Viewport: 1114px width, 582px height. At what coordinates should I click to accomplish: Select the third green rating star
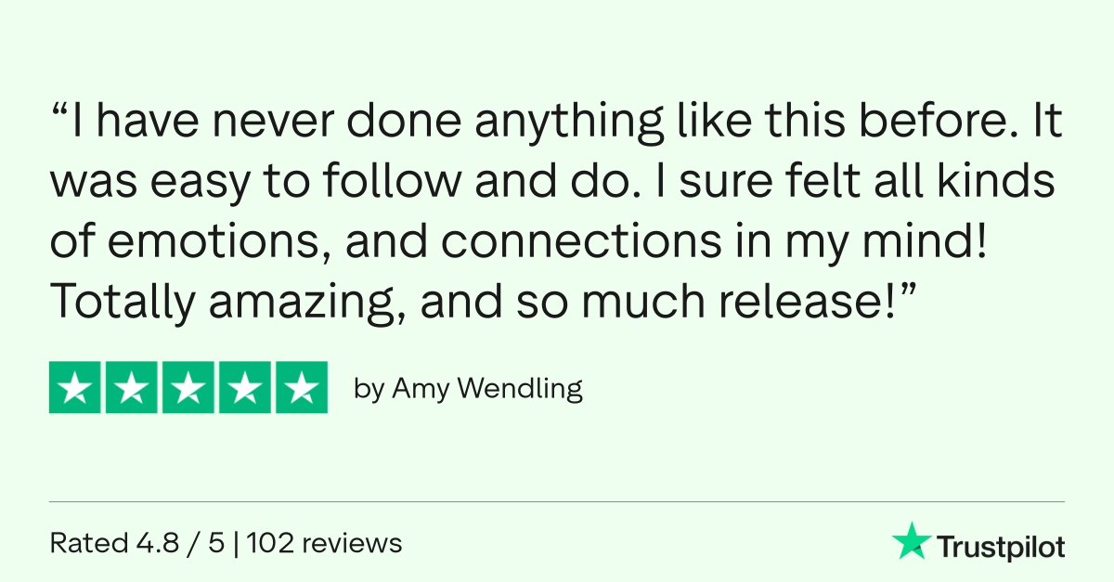pyautogui.click(x=188, y=387)
